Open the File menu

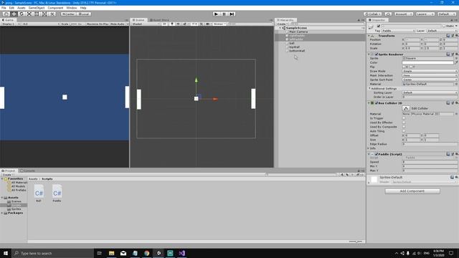click(4, 8)
